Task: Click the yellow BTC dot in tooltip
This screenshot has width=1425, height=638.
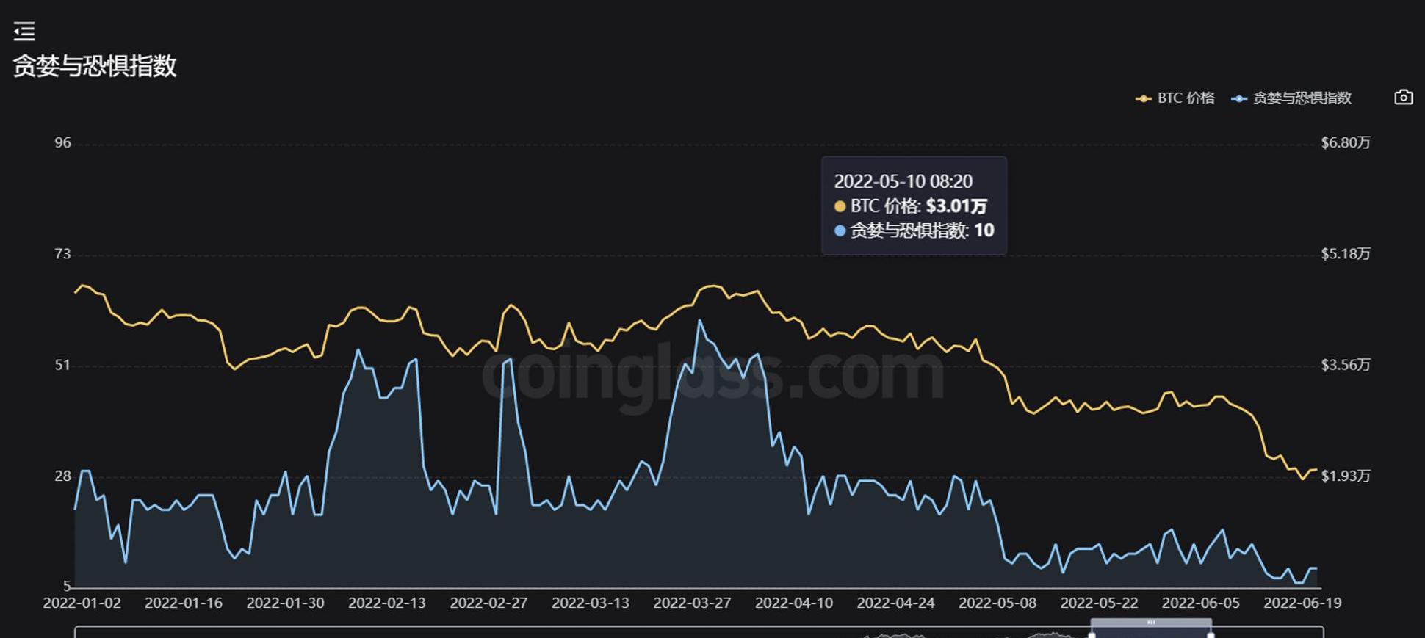Action: pos(840,206)
